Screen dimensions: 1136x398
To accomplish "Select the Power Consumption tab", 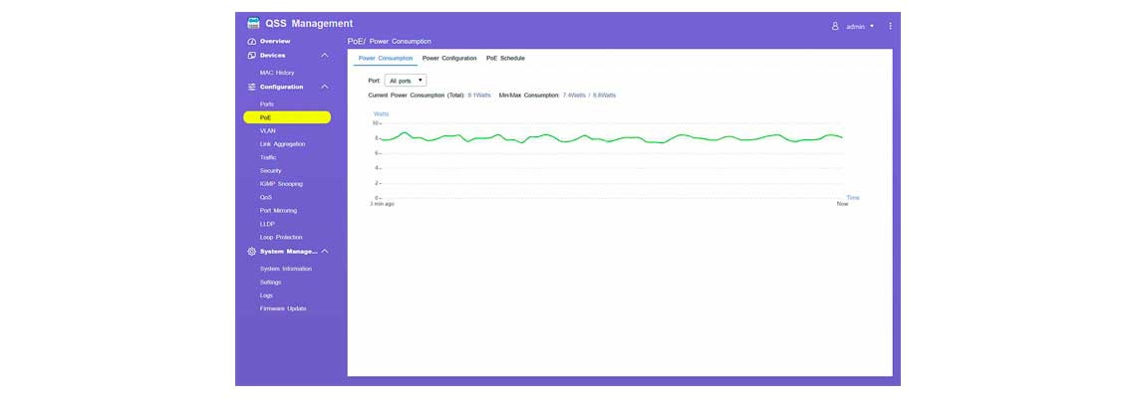I will pos(386,58).
